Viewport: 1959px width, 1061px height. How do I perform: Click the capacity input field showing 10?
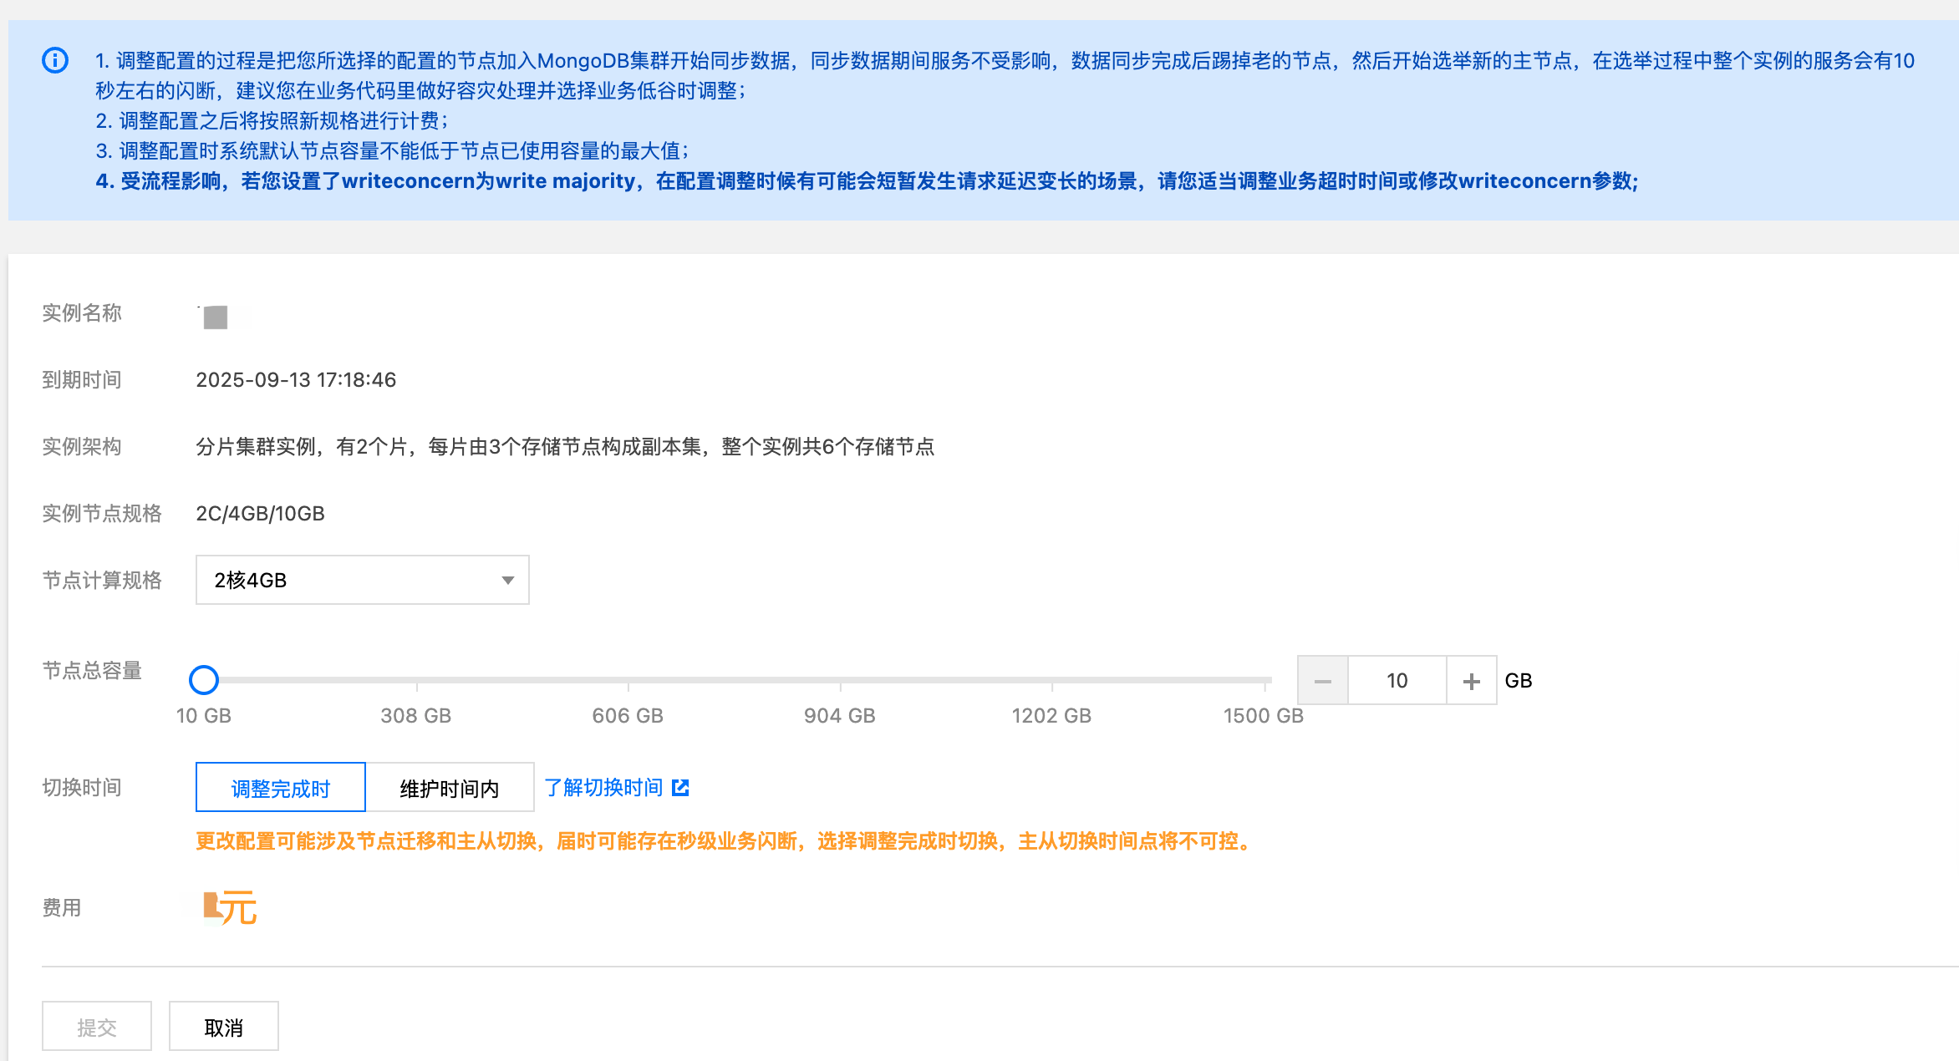pos(1397,681)
